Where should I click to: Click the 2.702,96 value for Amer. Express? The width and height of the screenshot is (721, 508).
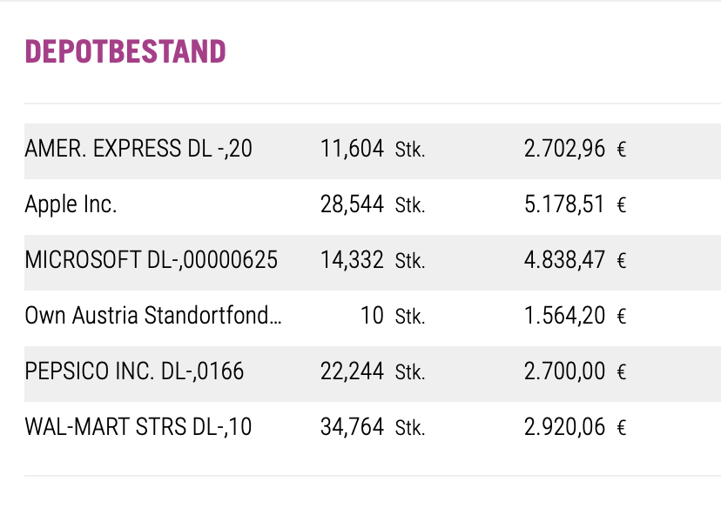point(564,150)
